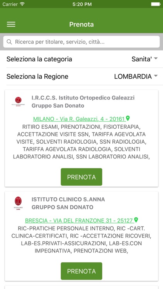Tap the Istituto Ortopedico Galeazzi logo
Viewport: 163px width, 289px height.
(x=18, y=102)
